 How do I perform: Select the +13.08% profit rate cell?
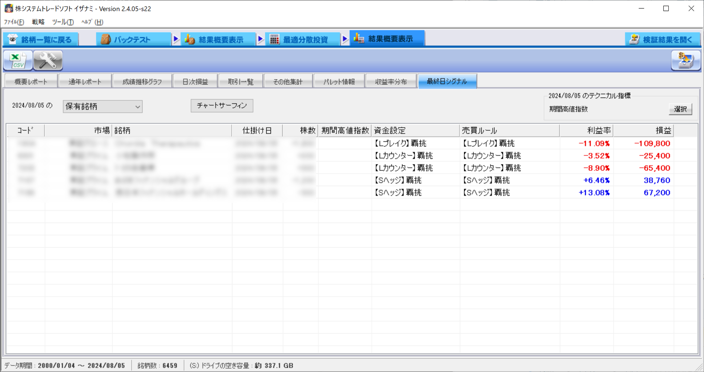[587, 193]
